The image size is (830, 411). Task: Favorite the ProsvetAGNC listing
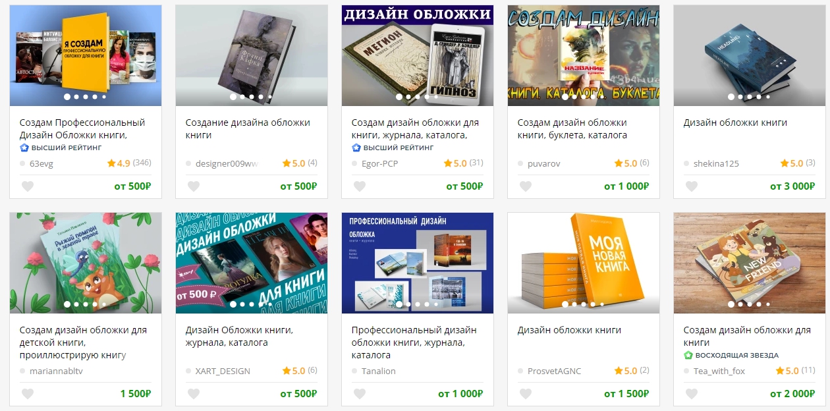526,394
